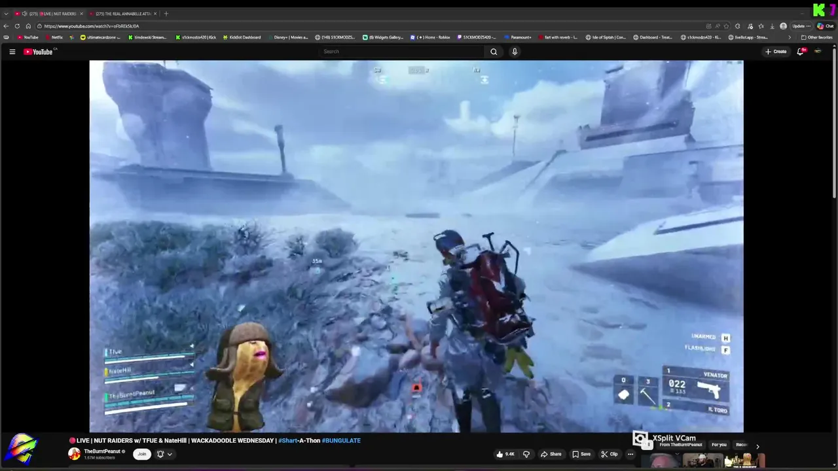Open YouTube notifications bell

(800, 52)
